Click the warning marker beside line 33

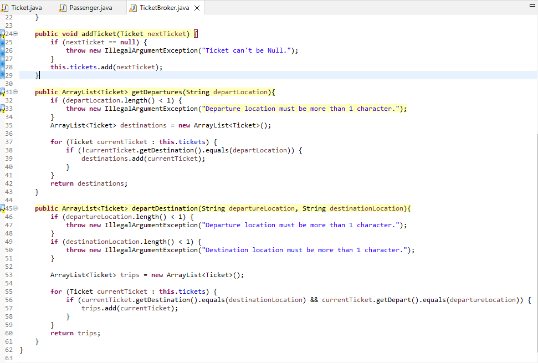pos(2,109)
